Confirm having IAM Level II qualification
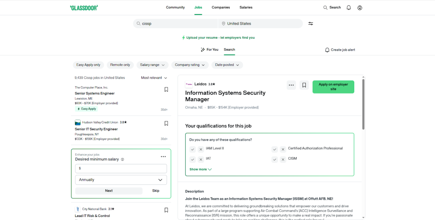Image resolution: width=435 pixels, height=220 pixels. click(x=192, y=149)
